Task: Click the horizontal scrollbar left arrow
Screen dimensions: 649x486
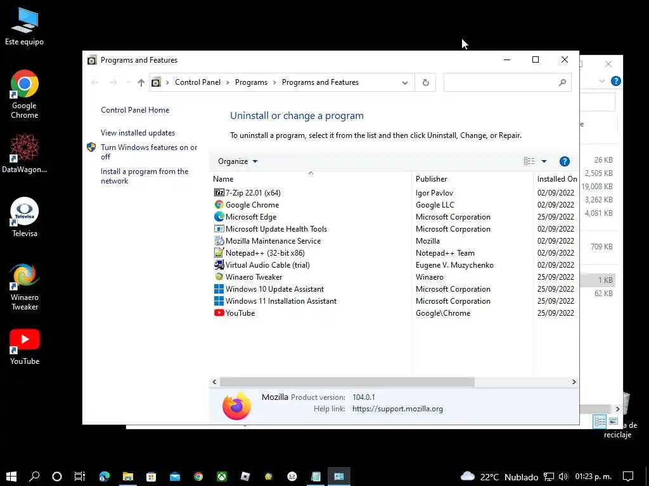Action: click(x=214, y=382)
